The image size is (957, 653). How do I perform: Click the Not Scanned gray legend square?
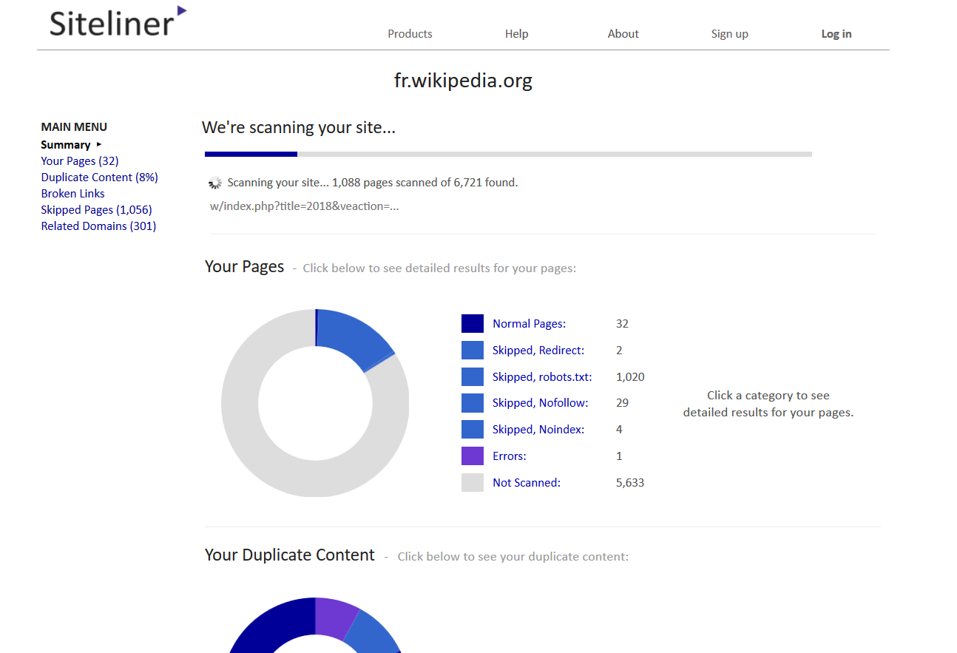[x=473, y=482]
